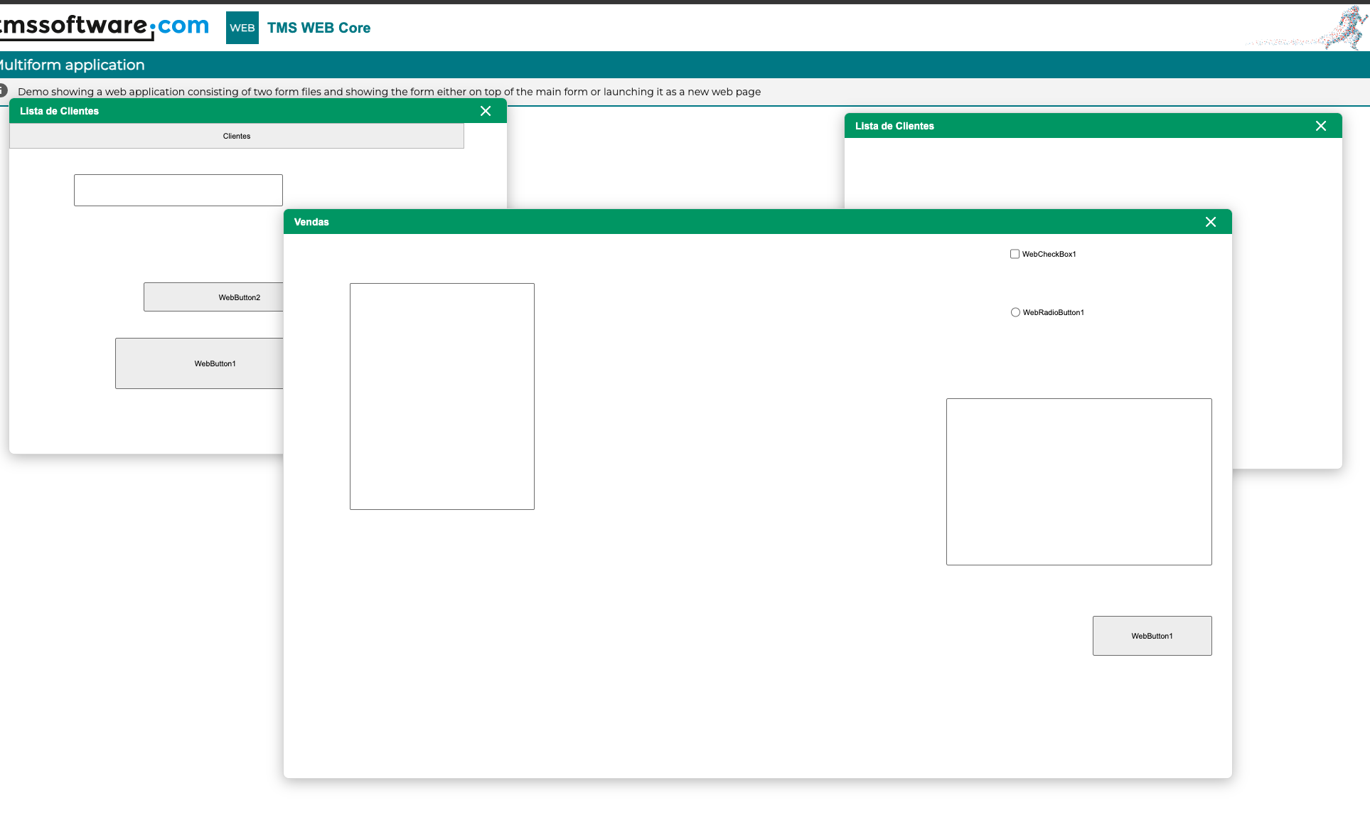Click the wide empty memo box in Vendas

click(1079, 481)
